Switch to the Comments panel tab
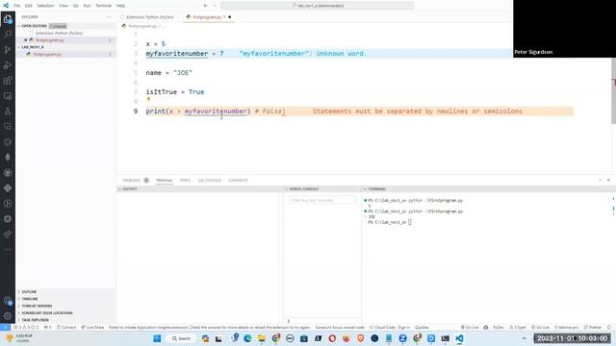 click(238, 181)
